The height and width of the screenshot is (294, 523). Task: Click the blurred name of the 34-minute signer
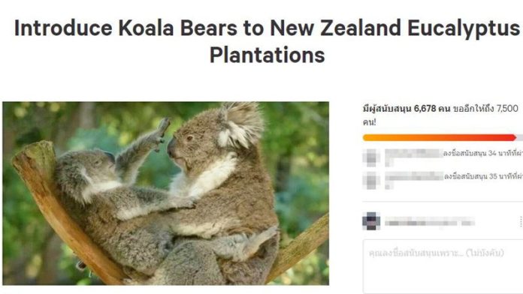point(414,154)
